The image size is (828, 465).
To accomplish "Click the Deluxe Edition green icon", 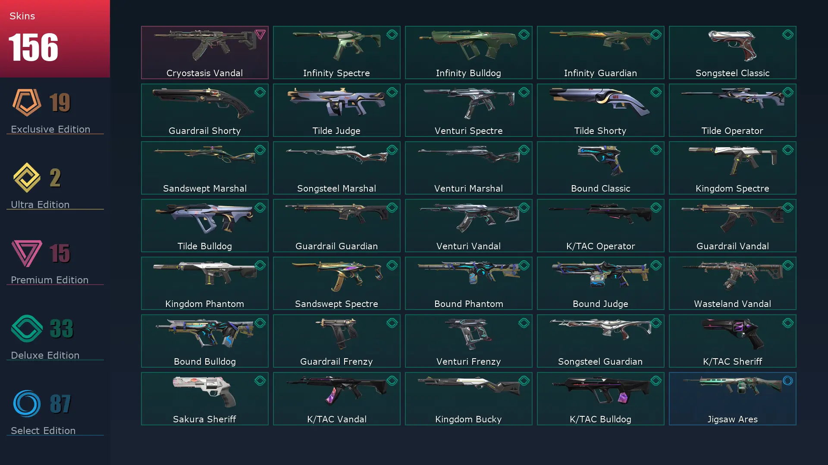I will point(27,329).
